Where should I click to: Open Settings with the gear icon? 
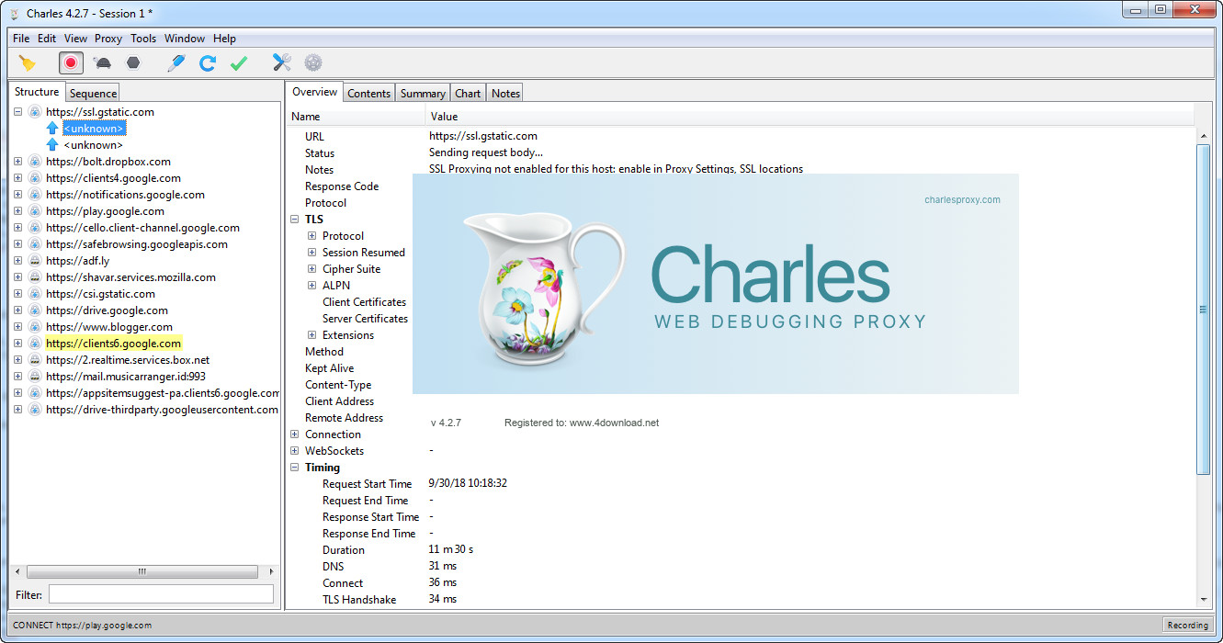pyautogui.click(x=313, y=63)
